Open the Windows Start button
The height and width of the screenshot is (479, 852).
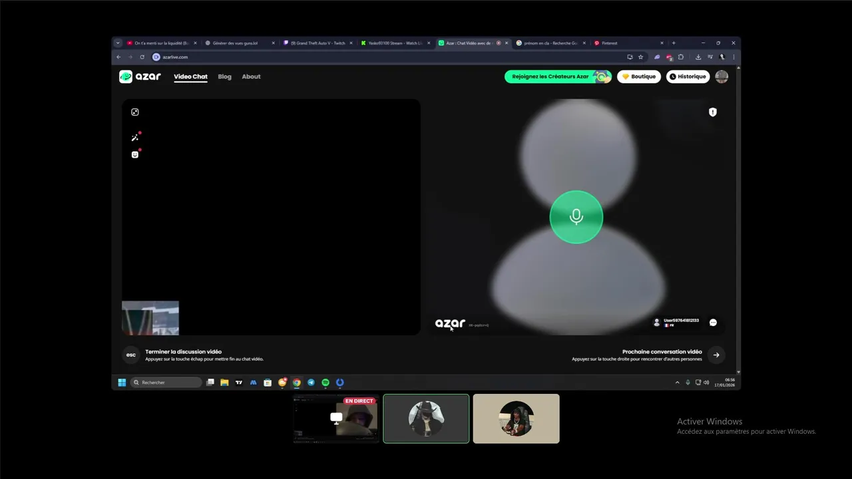(122, 383)
